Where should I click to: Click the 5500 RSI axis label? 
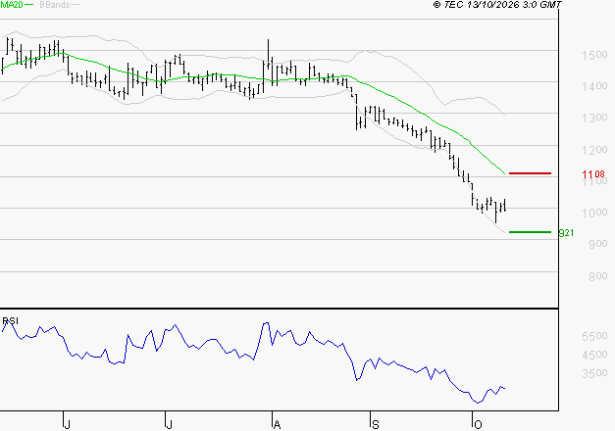point(594,336)
